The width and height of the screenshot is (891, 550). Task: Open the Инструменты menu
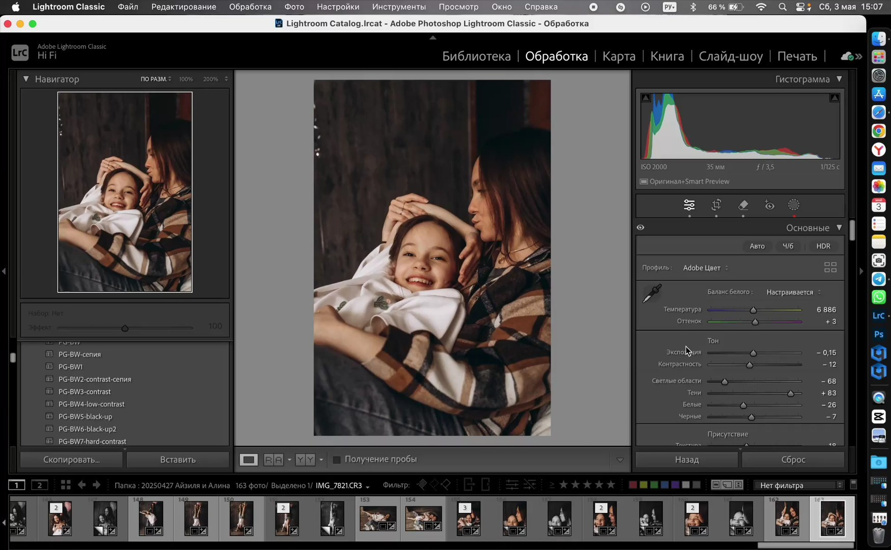[399, 7]
